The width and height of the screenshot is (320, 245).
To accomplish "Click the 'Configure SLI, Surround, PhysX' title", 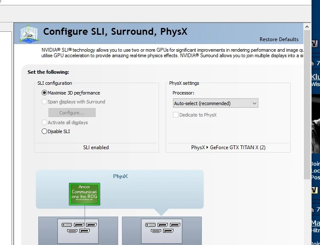I will [115, 32].
